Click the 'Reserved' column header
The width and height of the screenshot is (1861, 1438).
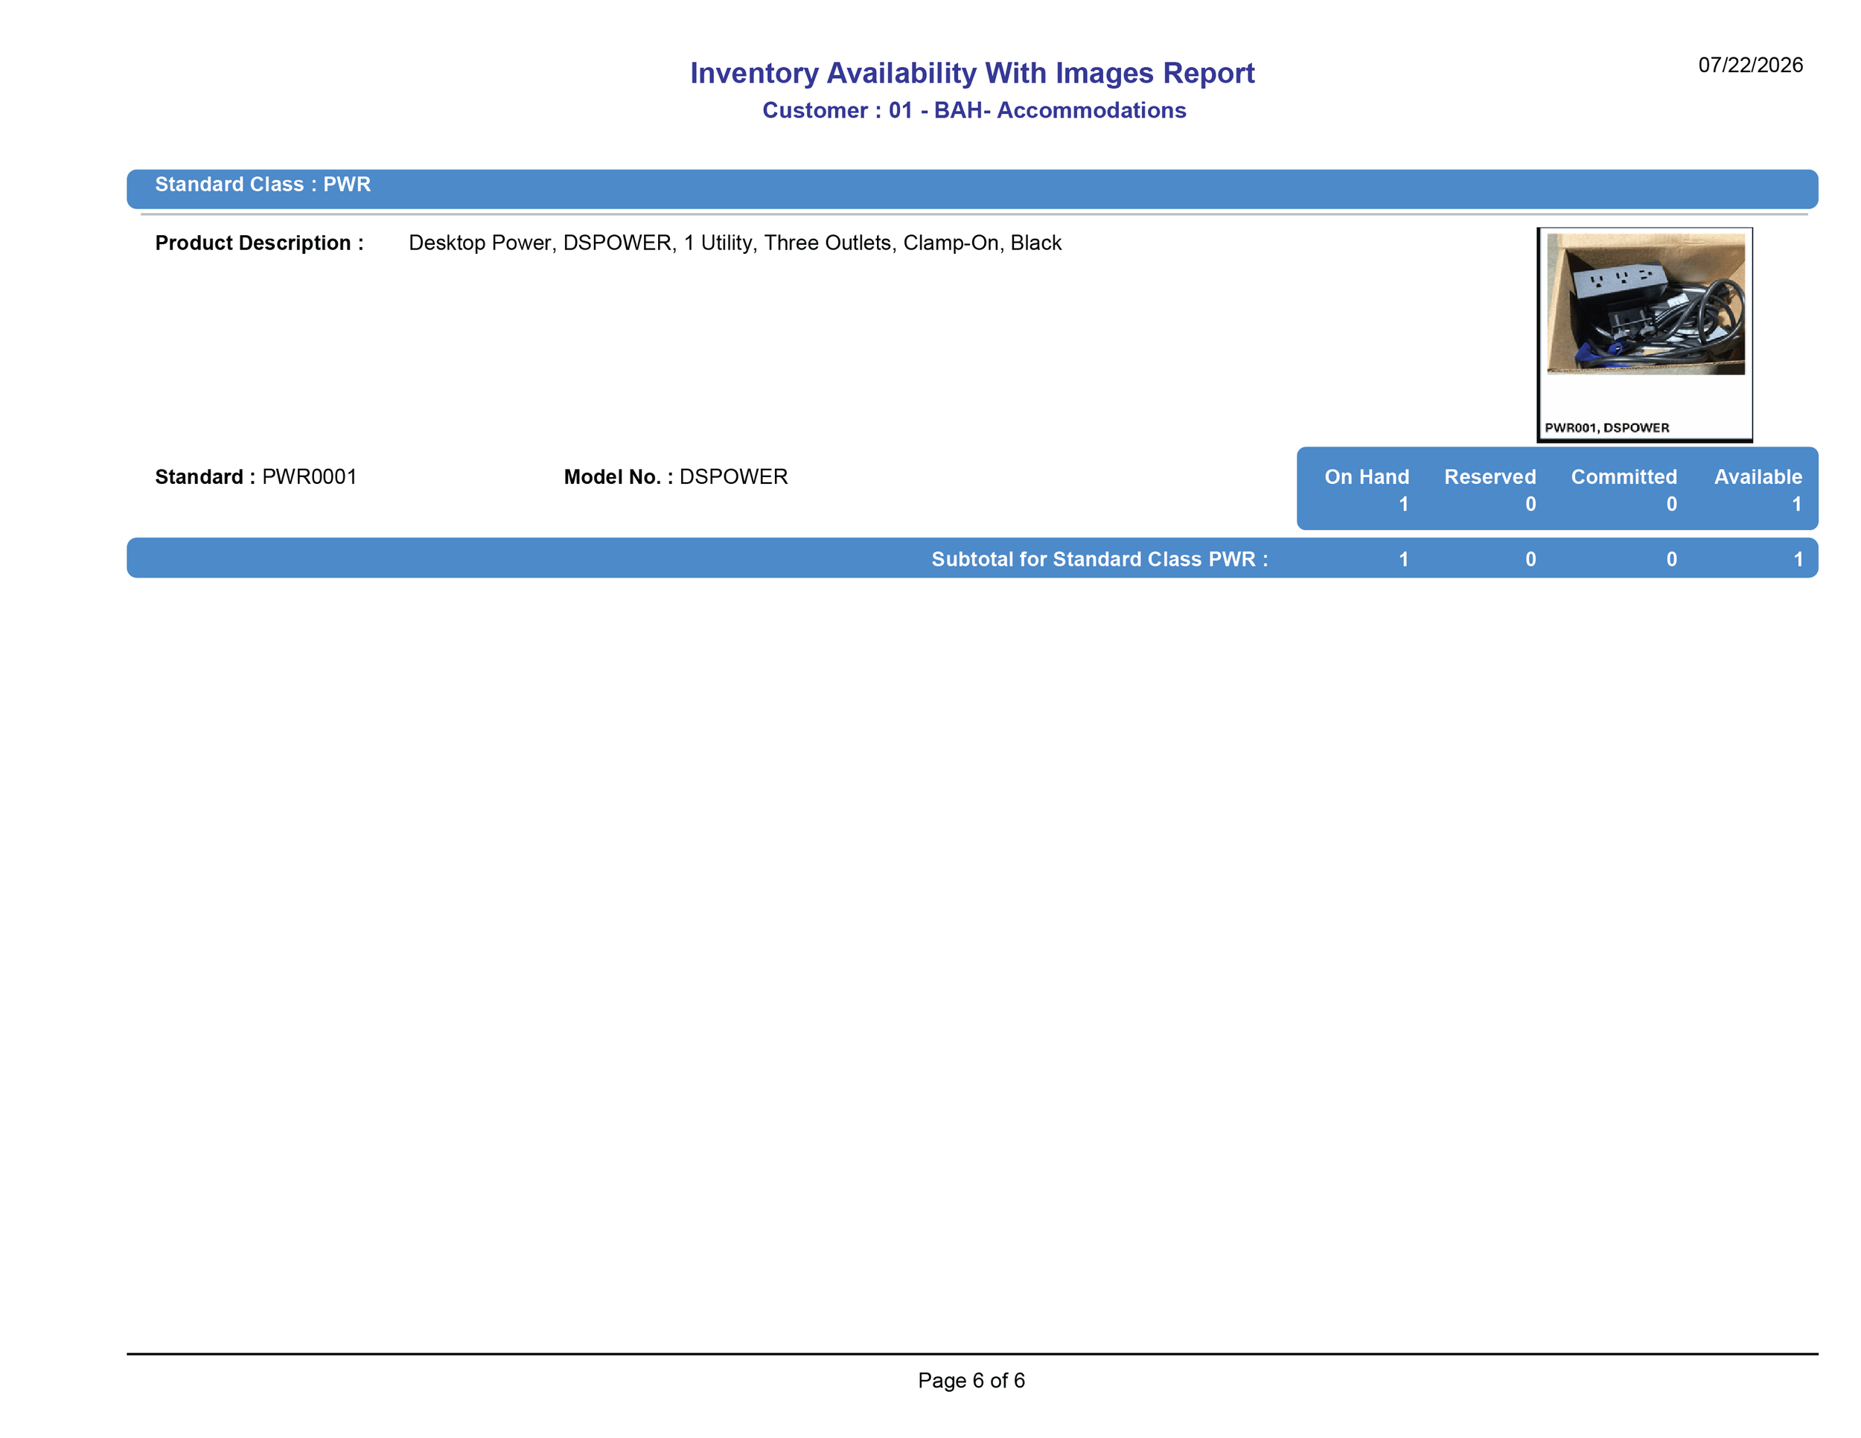(1490, 476)
